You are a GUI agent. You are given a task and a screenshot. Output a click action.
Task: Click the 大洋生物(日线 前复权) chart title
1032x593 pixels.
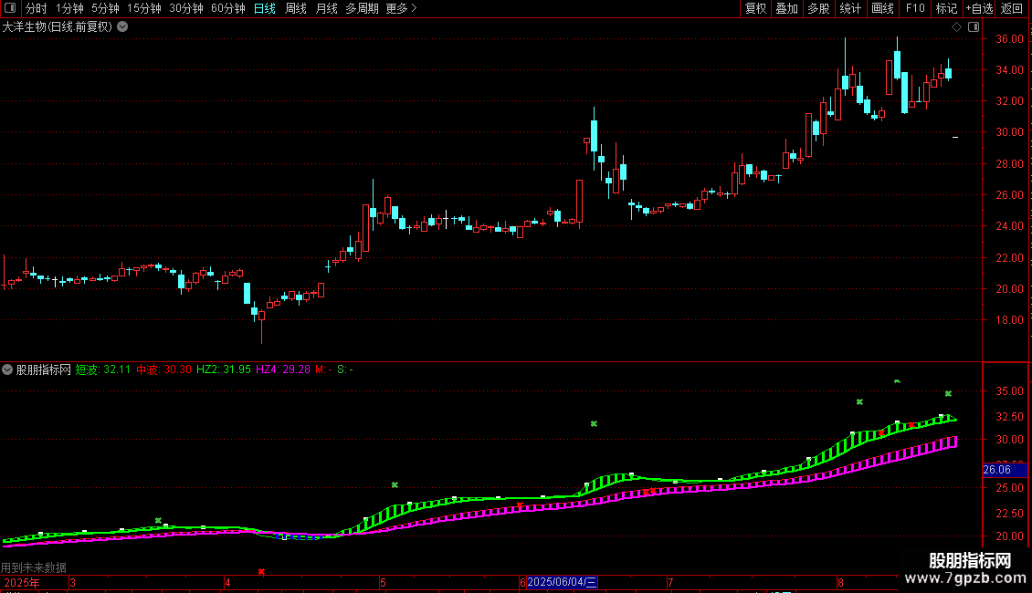pos(58,27)
